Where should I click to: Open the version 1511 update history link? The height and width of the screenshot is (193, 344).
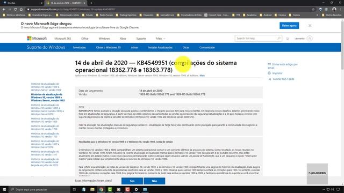[x=45, y=153]
